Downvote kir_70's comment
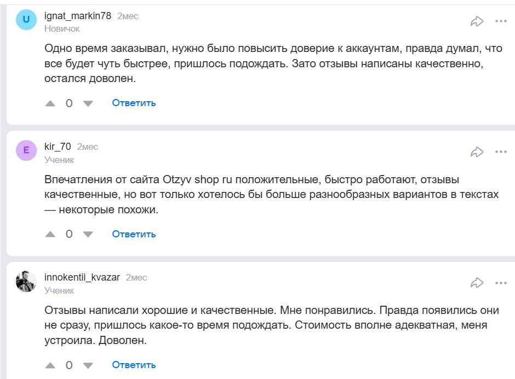Viewport: 515px width, 379px height. 88,234
